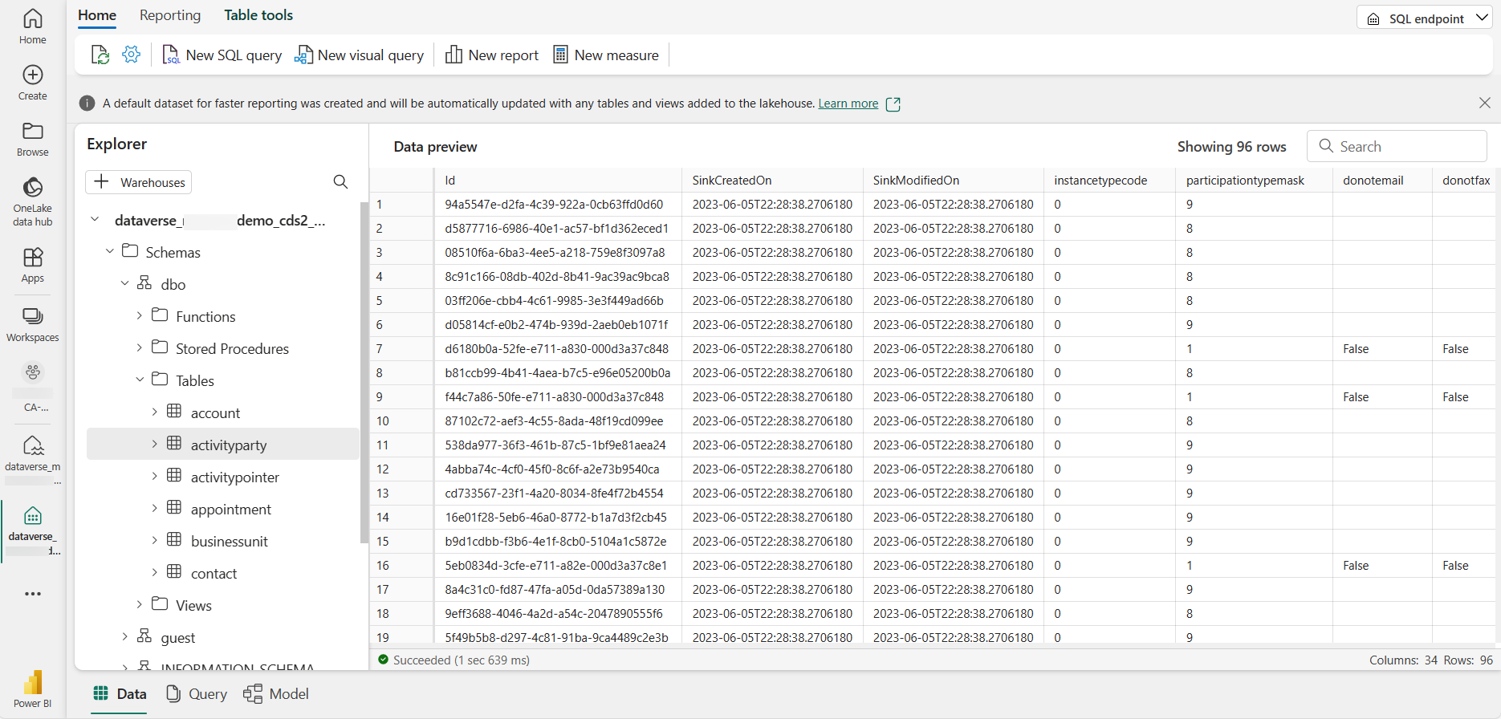Image resolution: width=1501 pixels, height=719 pixels.
Task: Open the Apps icon in sidebar
Action: click(32, 258)
